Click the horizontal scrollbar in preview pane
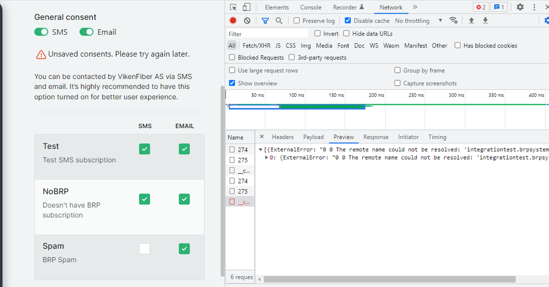549x287 pixels. point(390,279)
